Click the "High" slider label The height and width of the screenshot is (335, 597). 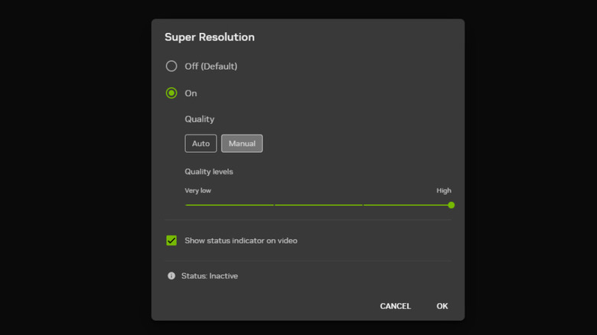click(x=444, y=190)
